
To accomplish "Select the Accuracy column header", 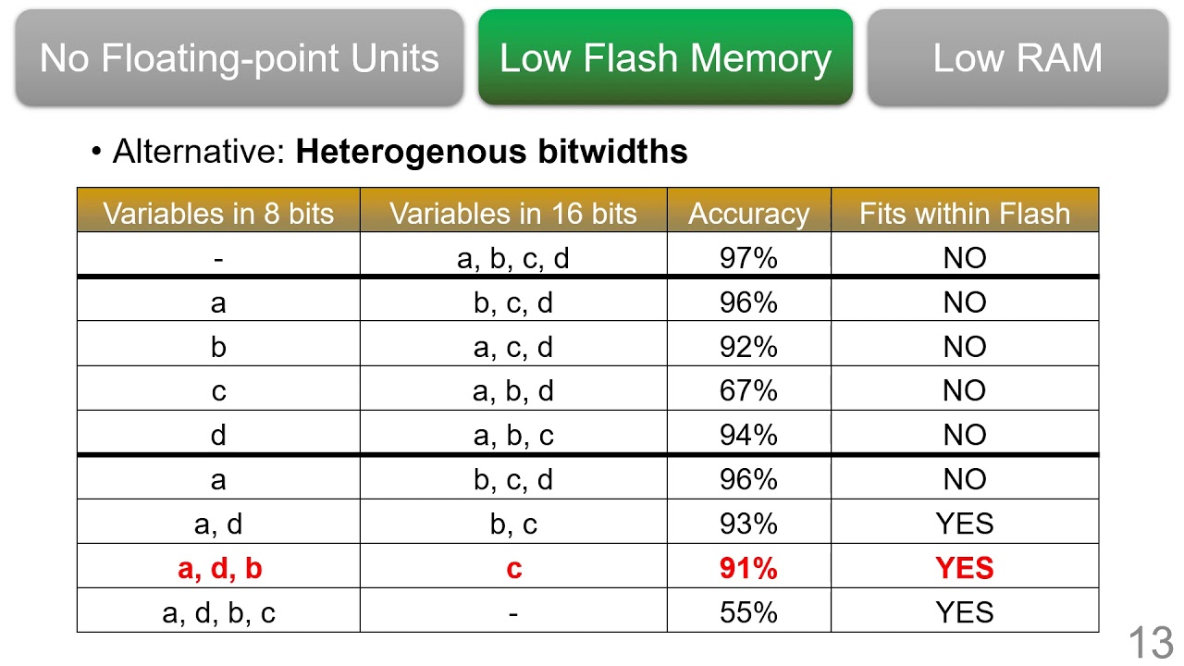I will click(748, 214).
